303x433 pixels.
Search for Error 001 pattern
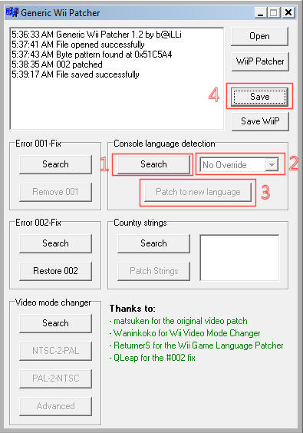click(x=55, y=164)
